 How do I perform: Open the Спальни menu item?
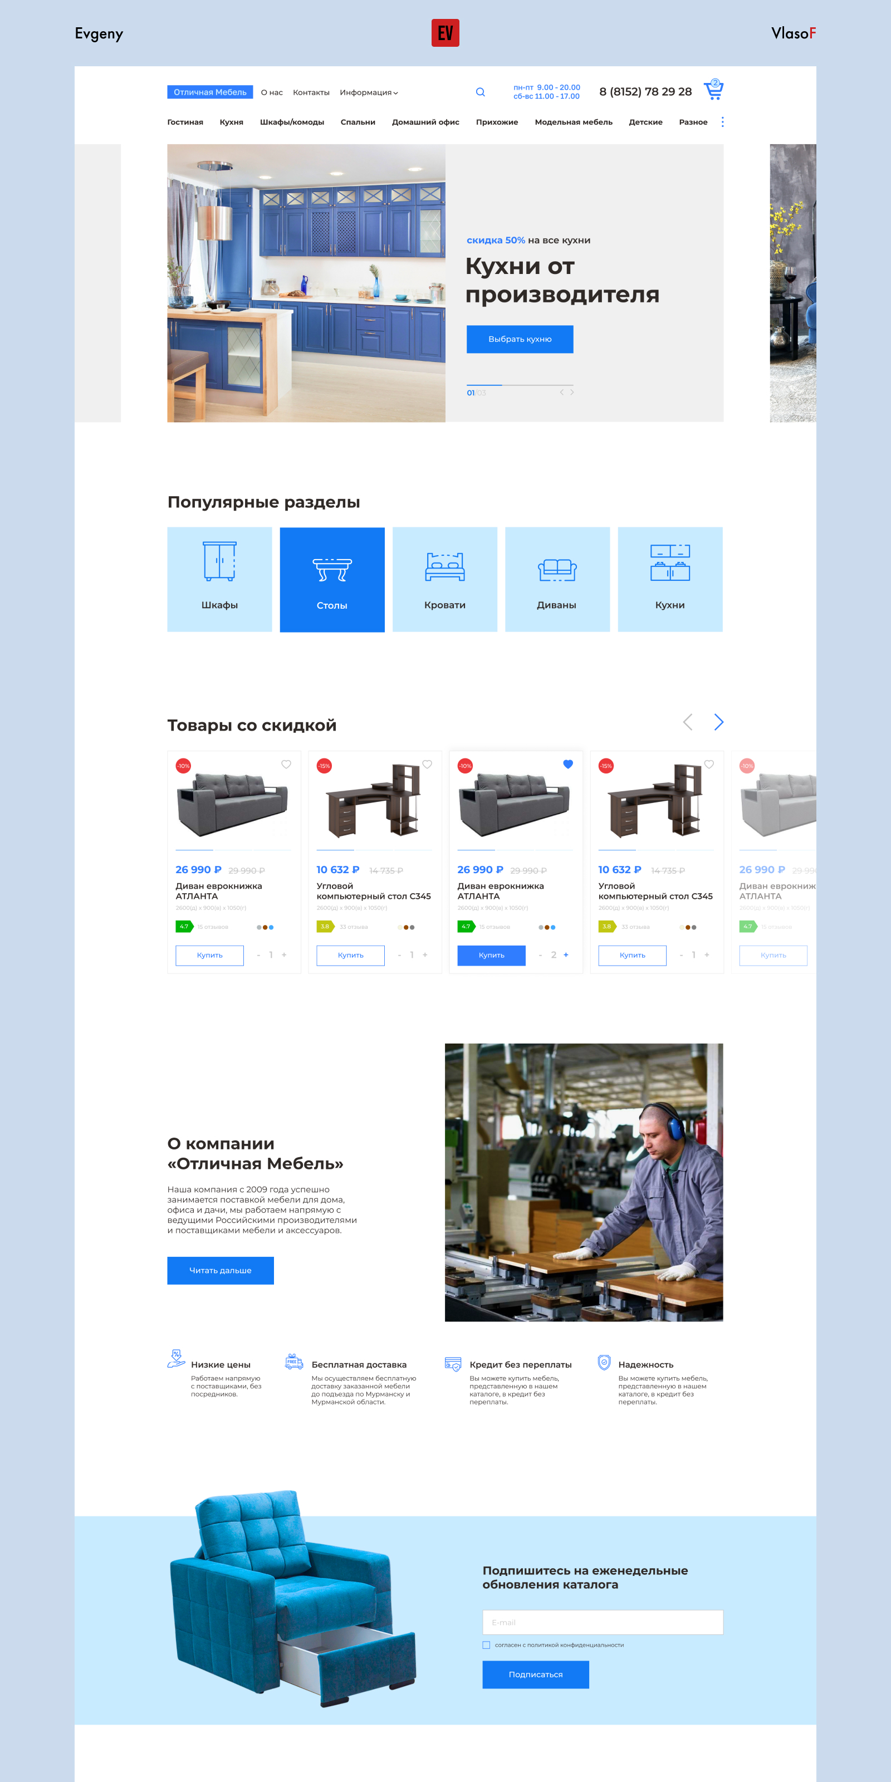[358, 123]
